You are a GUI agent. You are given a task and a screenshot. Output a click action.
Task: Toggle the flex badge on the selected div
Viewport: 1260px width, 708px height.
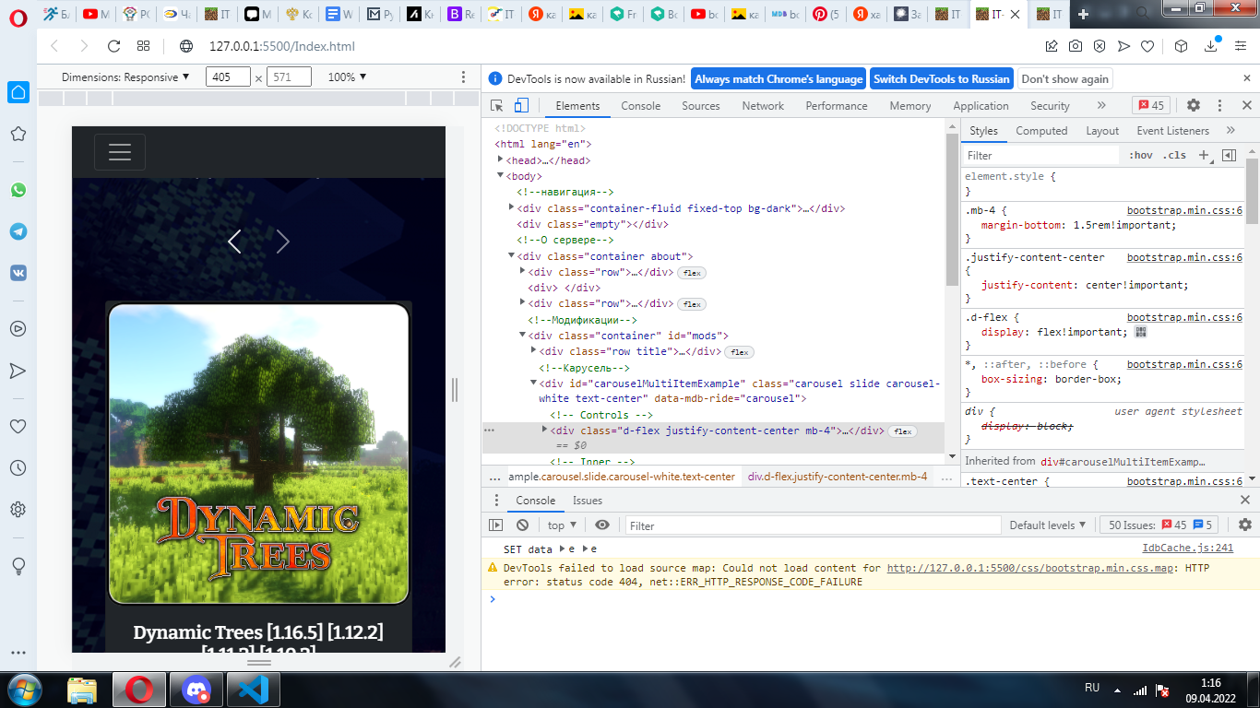point(902,431)
